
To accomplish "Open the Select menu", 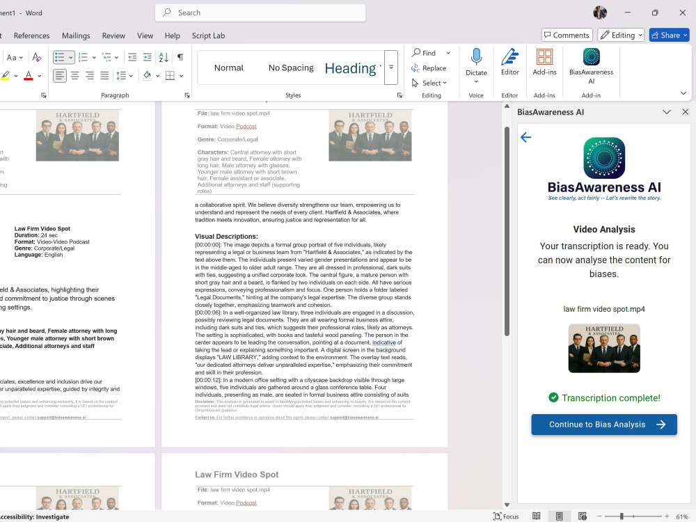I will point(429,83).
